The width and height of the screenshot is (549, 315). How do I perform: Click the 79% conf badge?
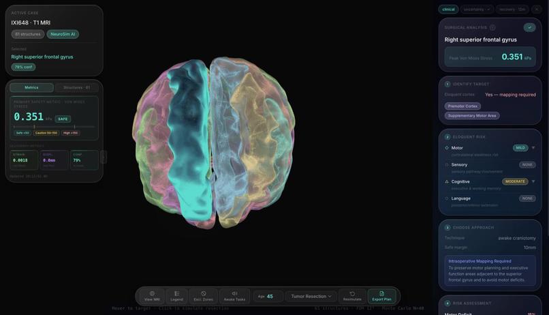(x=23, y=67)
